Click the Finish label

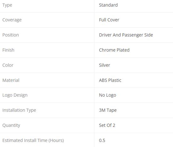8,50
